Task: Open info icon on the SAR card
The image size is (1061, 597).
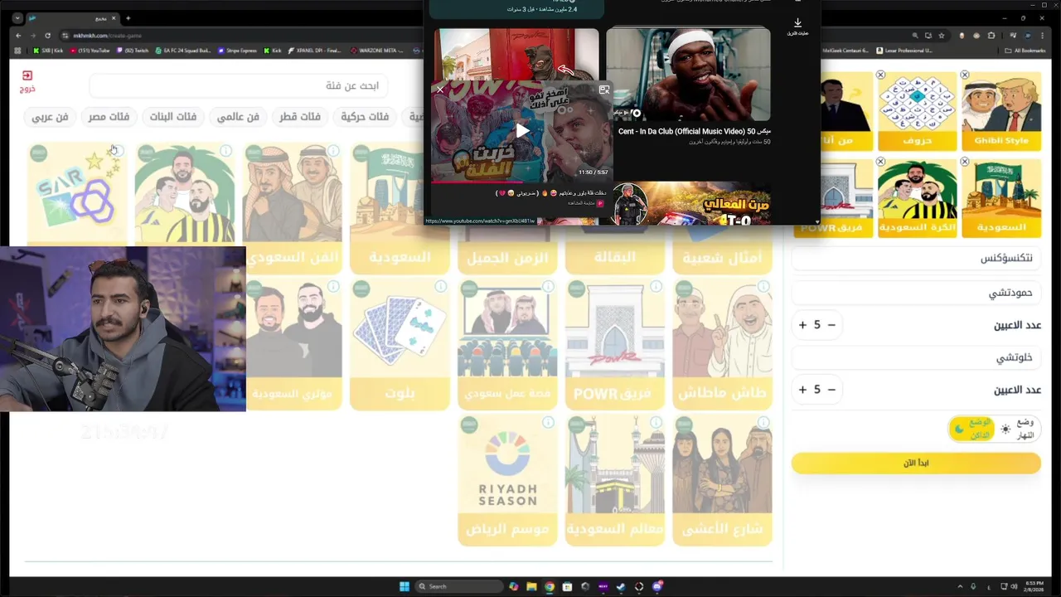Action: point(117,151)
